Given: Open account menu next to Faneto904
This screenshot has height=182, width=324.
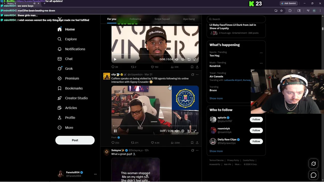Looking at the screenshot, I should coord(95,174).
